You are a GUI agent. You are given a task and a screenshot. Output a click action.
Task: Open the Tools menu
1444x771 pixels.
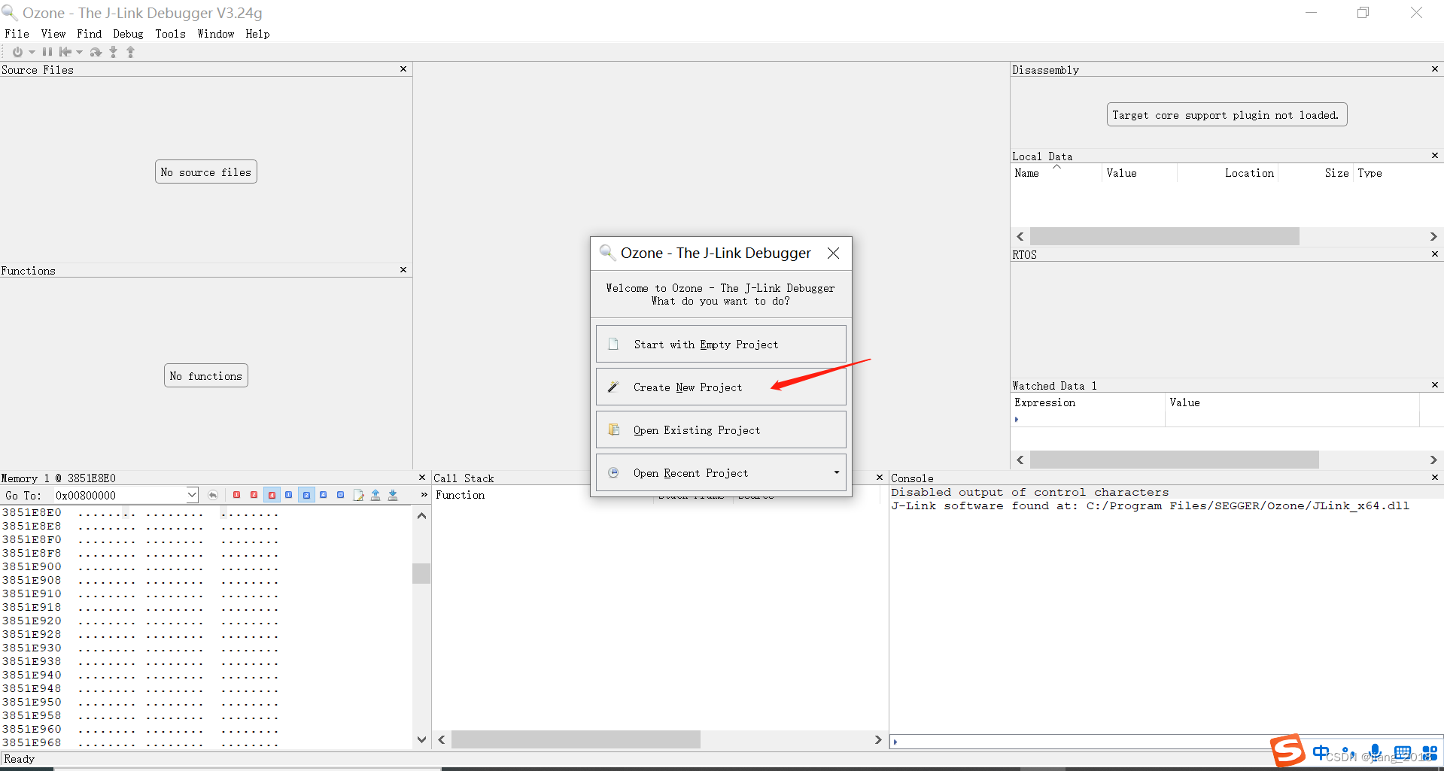pos(170,34)
